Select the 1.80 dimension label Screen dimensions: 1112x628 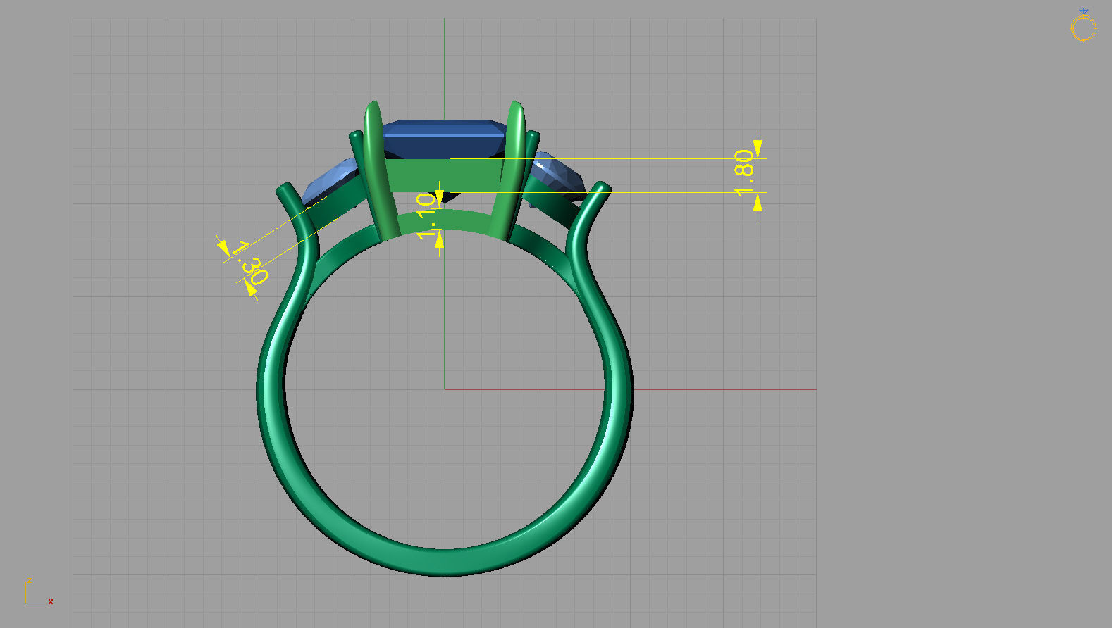point(744,172)
